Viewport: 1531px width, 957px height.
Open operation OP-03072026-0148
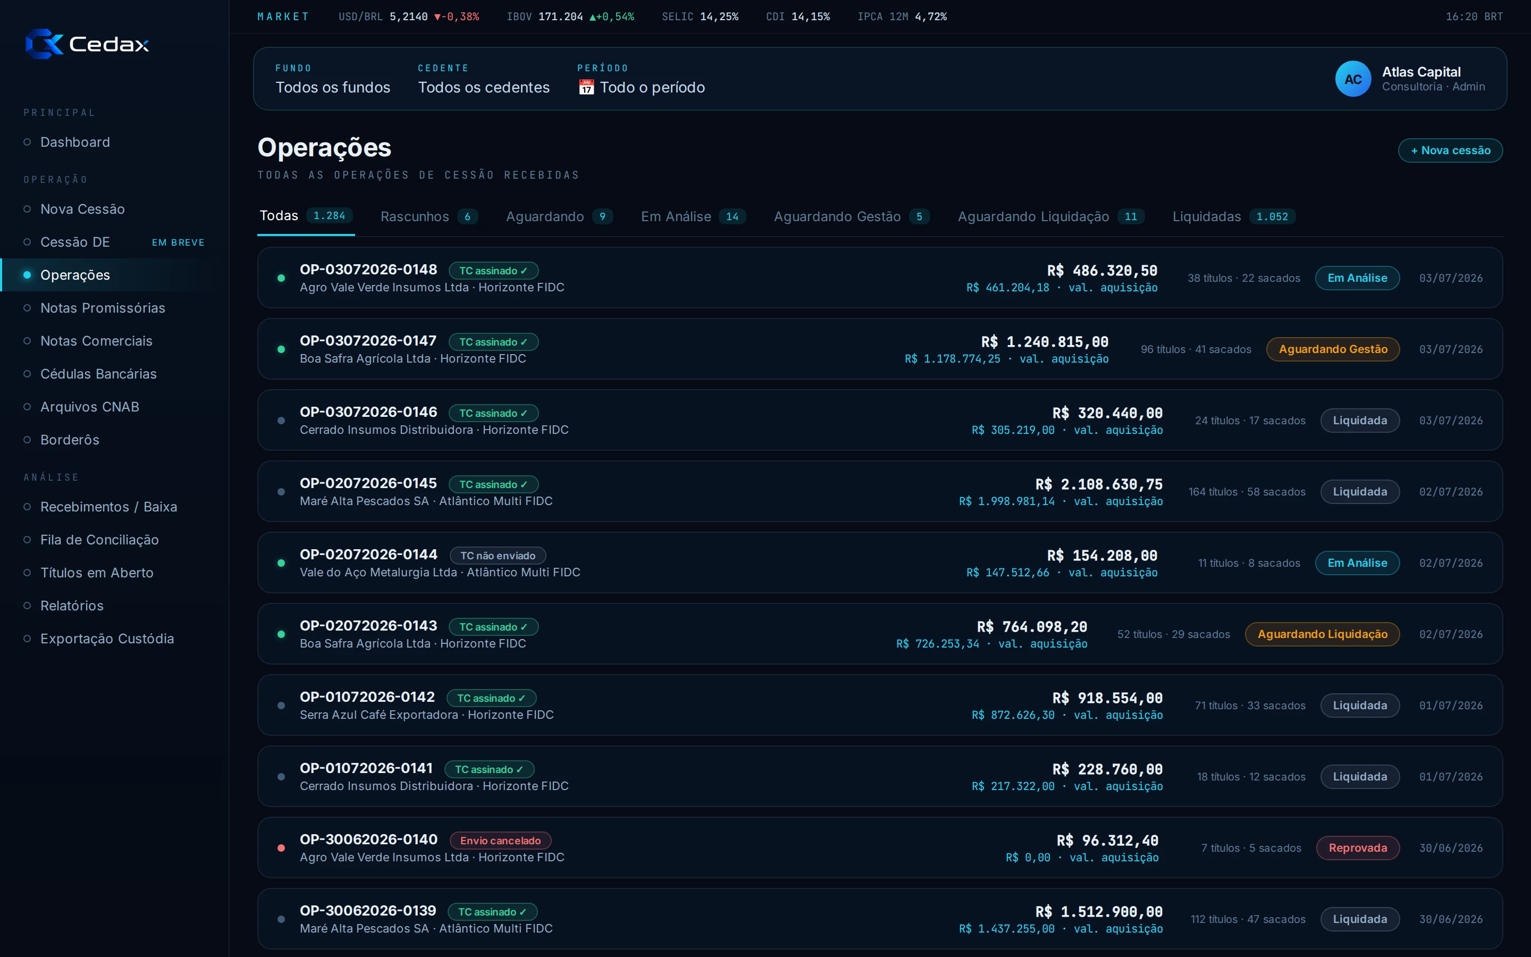[x=879, y=278]
